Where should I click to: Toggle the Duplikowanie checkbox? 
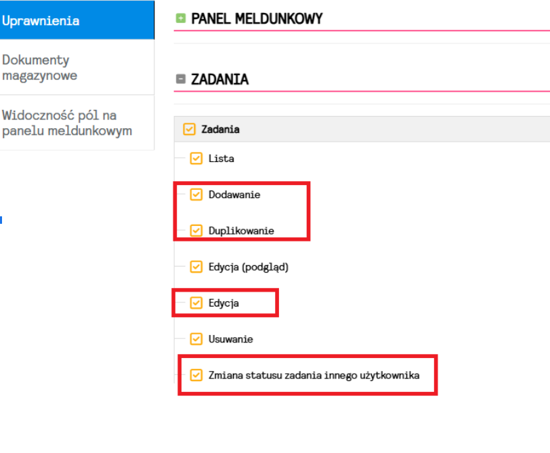(196, 231)
